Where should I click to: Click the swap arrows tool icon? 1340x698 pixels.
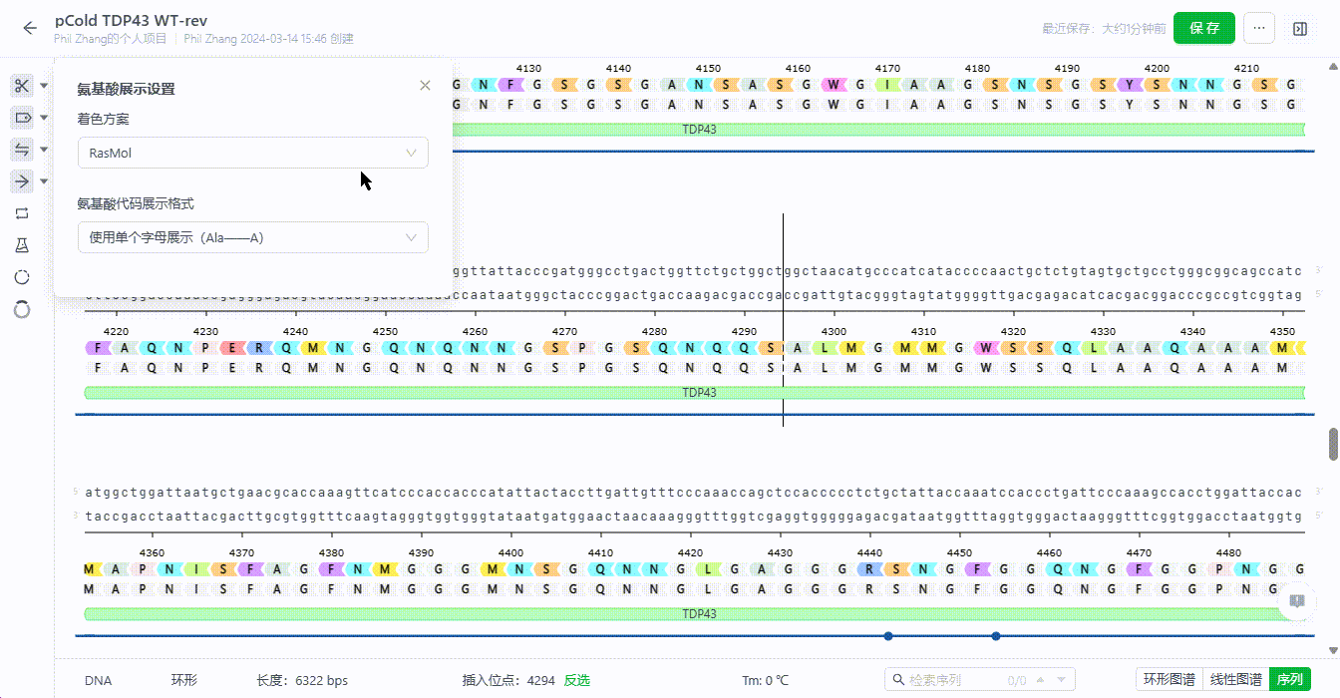(x=22, y=150)
